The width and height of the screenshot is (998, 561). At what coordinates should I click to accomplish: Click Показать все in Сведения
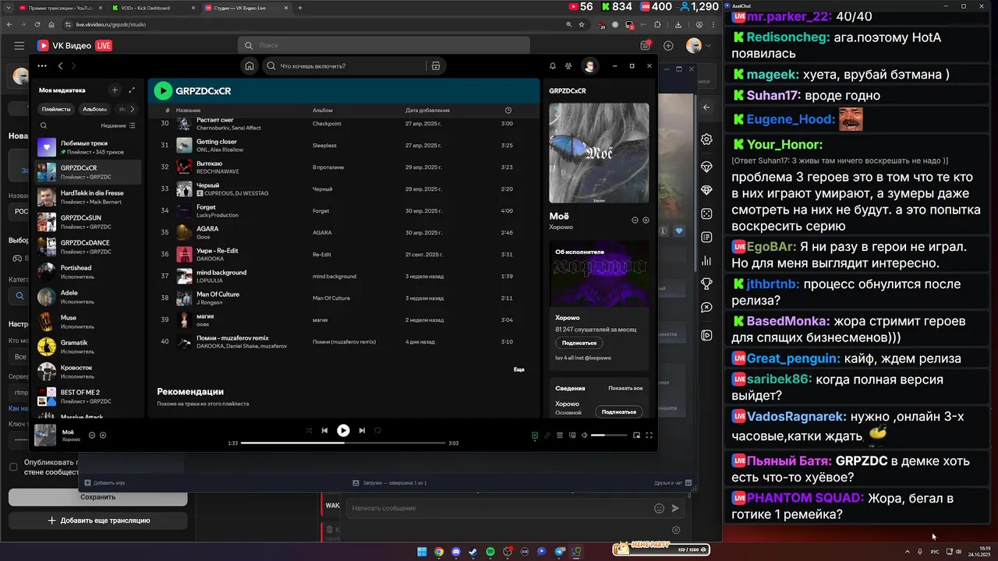point(625,388)
